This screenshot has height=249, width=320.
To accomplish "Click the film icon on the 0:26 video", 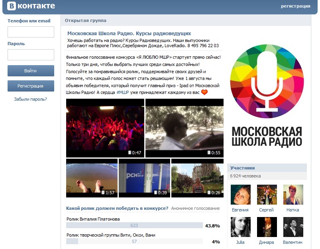I will point(209,193).
